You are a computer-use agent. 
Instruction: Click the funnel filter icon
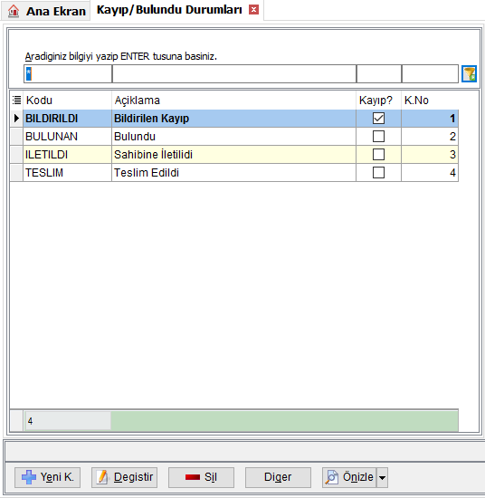point(469,74)
